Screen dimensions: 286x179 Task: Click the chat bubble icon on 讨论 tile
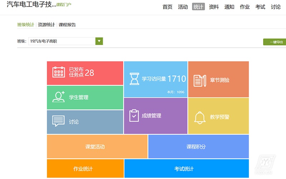pyautogui.click(x=58, y=121)
